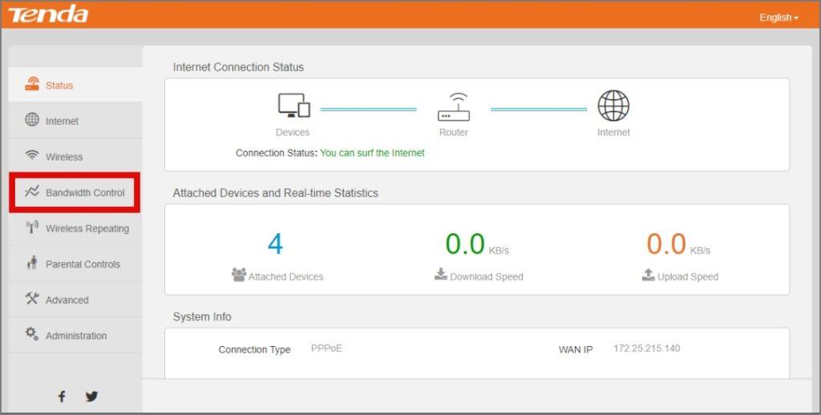Open the Internet sidebar menu label
821x415 pixels.
[x=62, y=122]
